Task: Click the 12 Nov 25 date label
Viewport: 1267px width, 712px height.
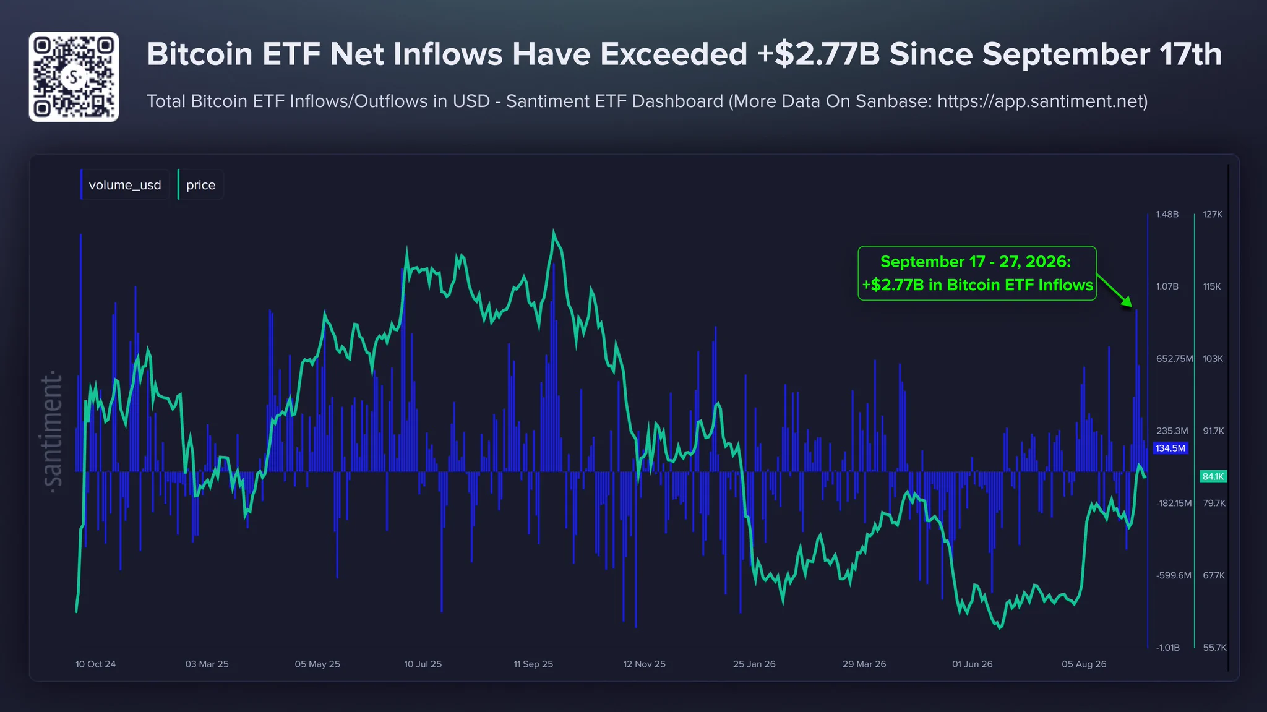Action: [x=644, y=664]
